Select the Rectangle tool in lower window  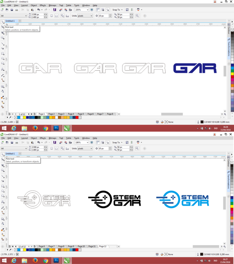pyautogui.click(x=3, y=186)
